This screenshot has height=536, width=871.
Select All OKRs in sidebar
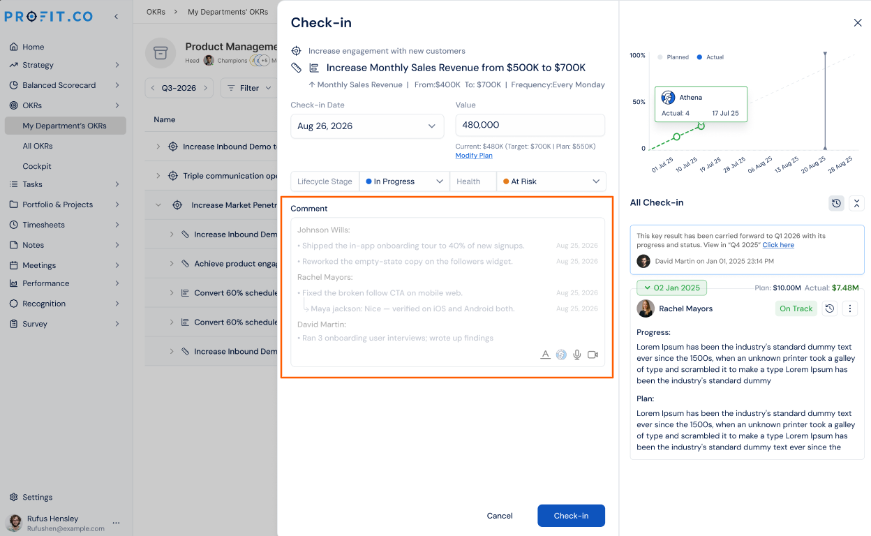38,146
